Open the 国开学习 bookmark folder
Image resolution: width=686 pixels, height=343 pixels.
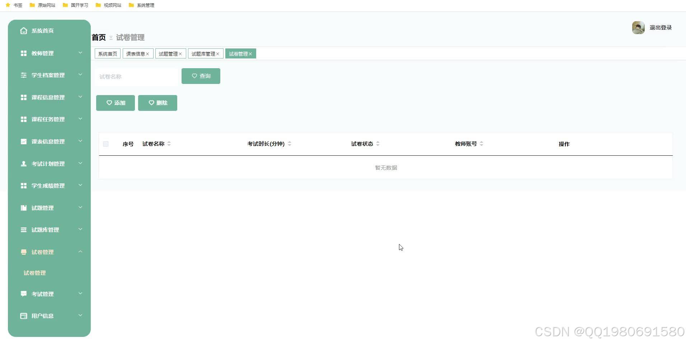coord(75,5)
